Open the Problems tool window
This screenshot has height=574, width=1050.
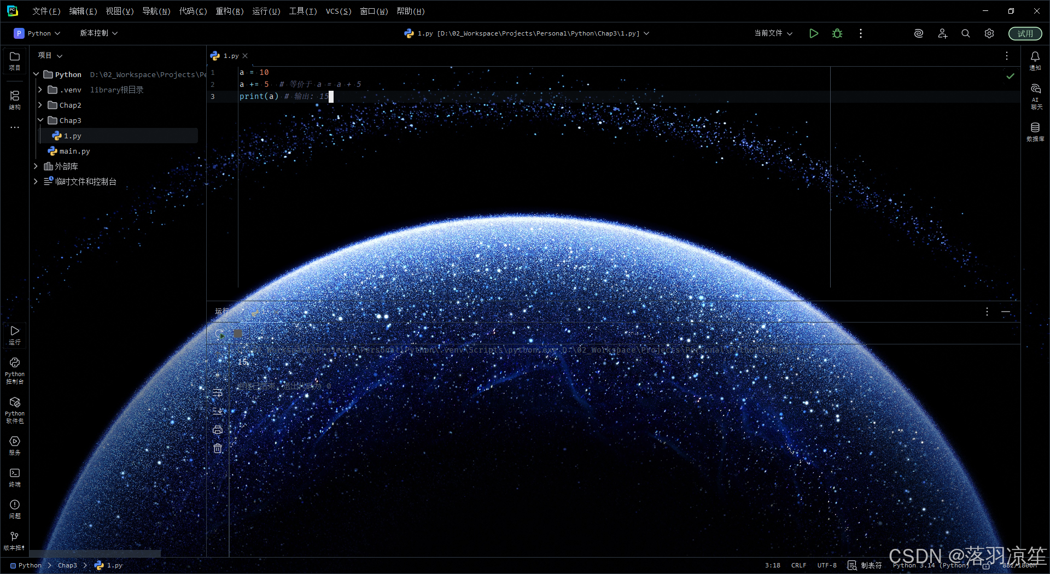click(15, 509)
